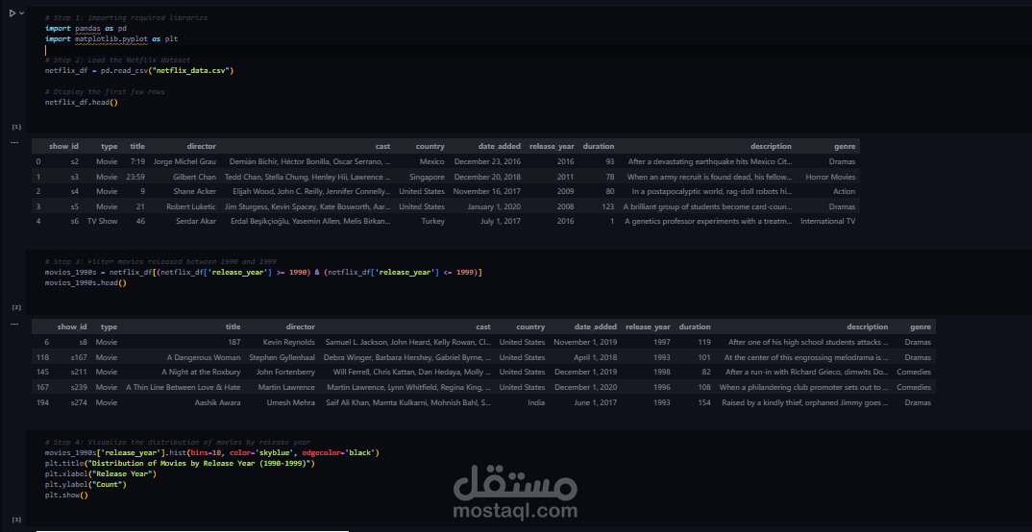Click the 'A Dangerous Woman' title cell
This screenshot has height=532, width=1032.
(204, 358)
